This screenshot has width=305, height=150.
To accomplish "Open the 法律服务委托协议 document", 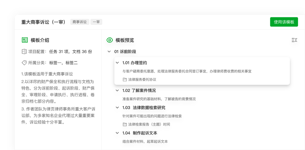I will point(142,79).
